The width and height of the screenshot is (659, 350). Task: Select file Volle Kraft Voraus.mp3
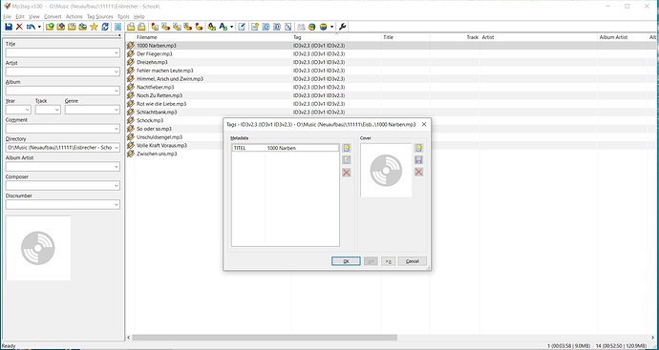click(x=161, y=146)
